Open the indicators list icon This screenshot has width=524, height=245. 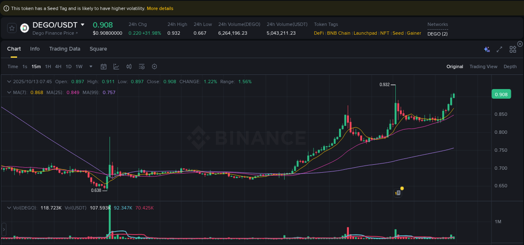141,66
